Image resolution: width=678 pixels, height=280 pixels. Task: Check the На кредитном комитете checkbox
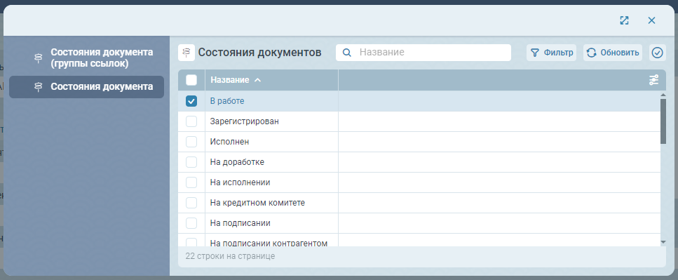(191, 203)
